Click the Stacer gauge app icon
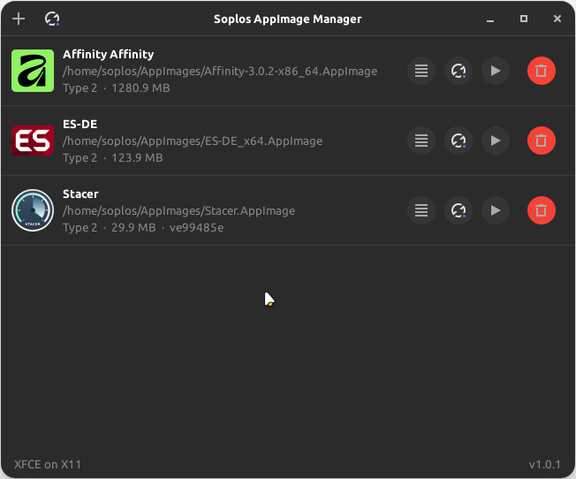The width and height of the screenshot is (576, 479). click(33, 210)
